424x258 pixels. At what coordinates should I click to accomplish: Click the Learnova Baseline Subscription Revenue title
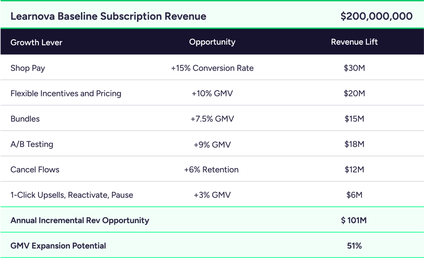pos(108,16)
